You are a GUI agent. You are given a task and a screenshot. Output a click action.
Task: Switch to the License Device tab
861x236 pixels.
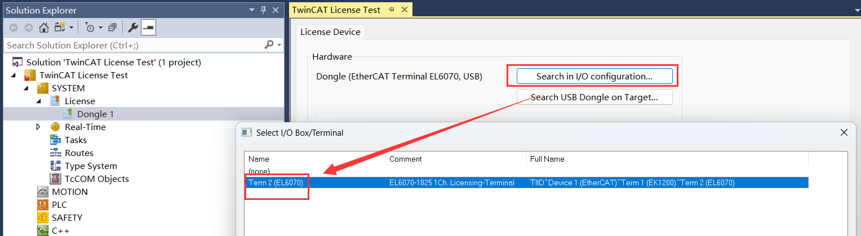[x=330, y=32]
